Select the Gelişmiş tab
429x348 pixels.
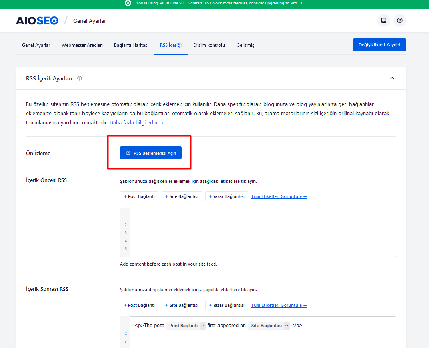pyautogui.click(x=245, y=45)
